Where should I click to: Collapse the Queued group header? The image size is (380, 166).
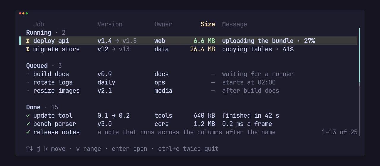coord(44,66)
